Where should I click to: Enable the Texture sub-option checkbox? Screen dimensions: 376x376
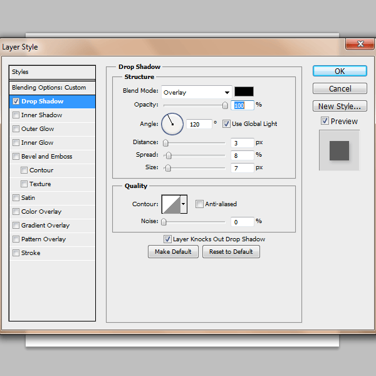click(x=24, y=184)
